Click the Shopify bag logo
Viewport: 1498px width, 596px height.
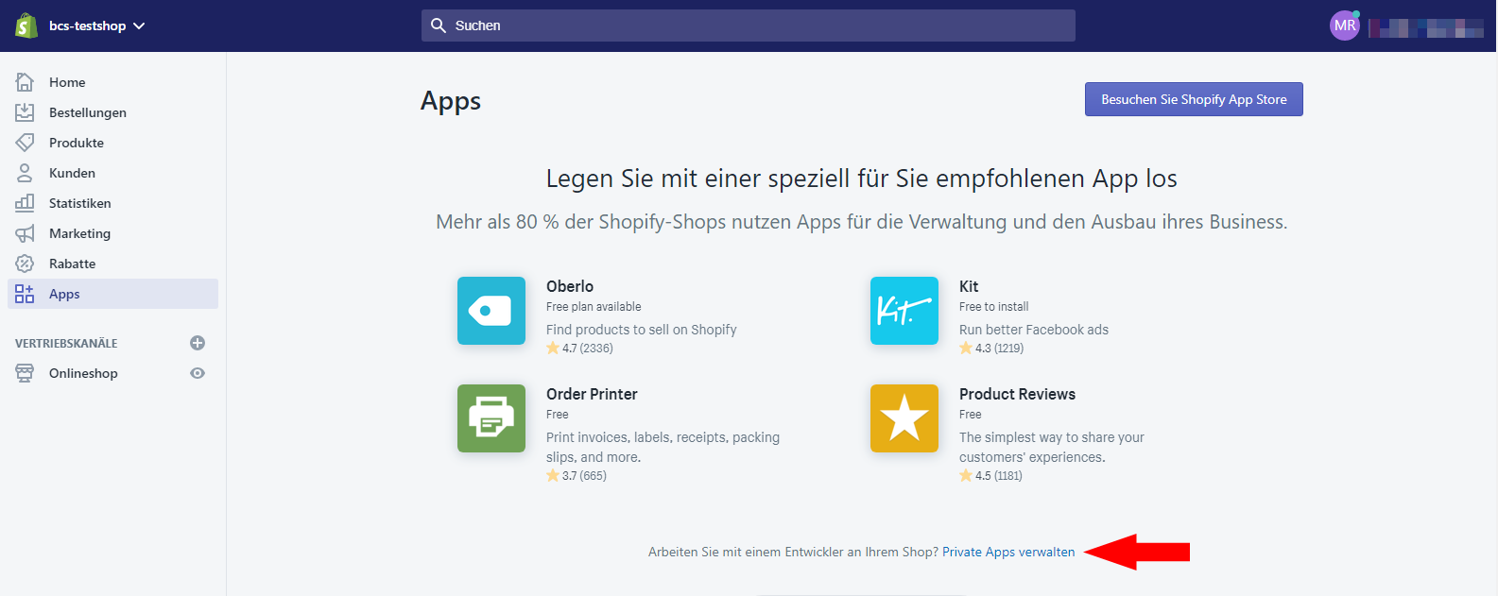click(26, 26)
